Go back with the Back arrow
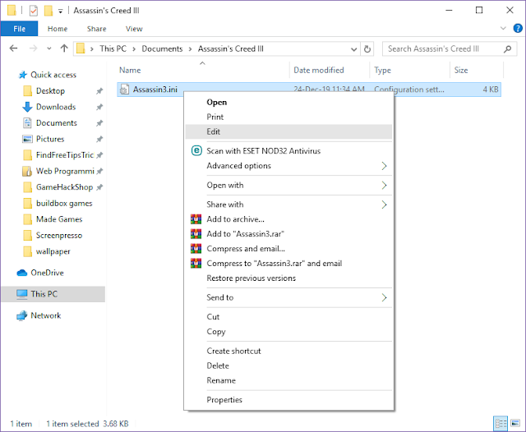 13,48
